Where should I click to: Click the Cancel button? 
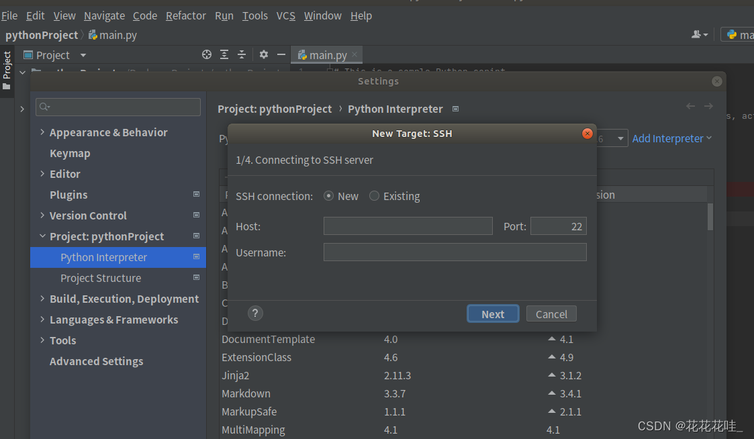click(551, 314)
